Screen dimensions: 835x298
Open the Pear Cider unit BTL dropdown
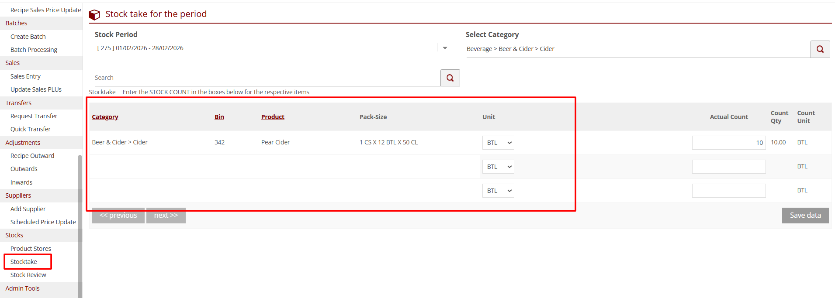pyautogui.click(x=498, y=143)
